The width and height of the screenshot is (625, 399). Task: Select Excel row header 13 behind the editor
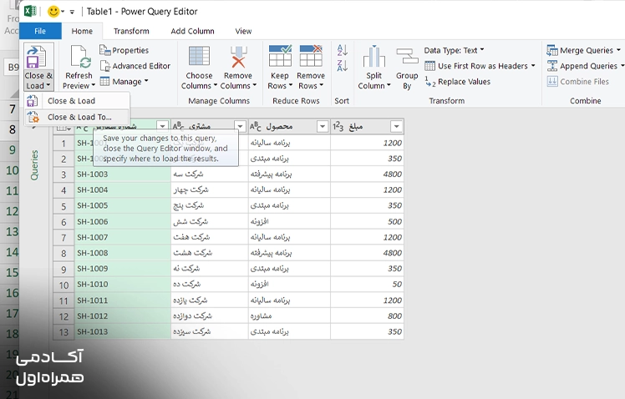point(11,231)
